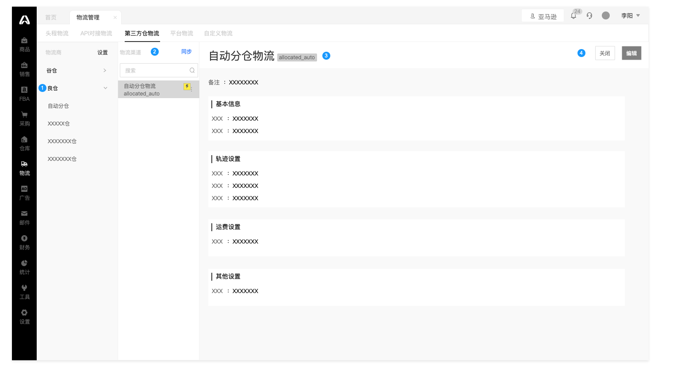Screen dimensions: 692x370
Task: Switch to 平台物流 tab
Action: [182, 33]
